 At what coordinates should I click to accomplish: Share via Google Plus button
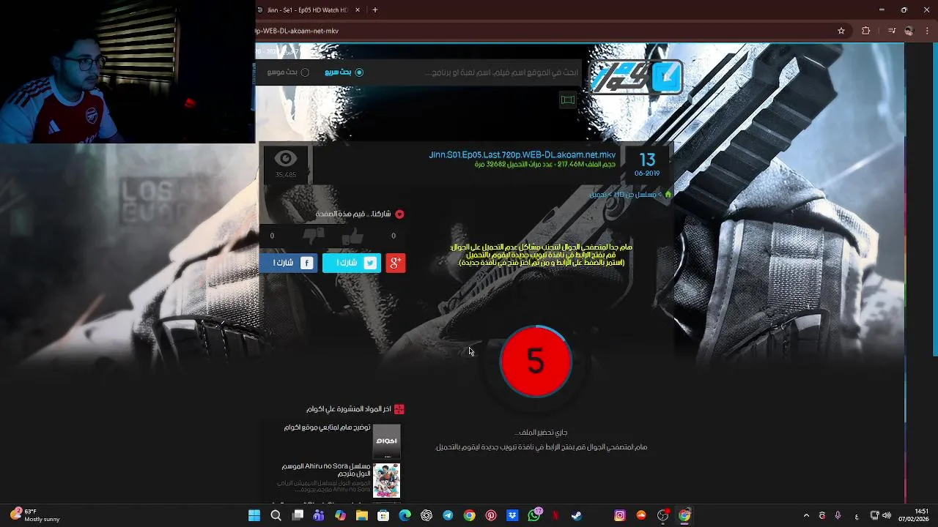pyautogui.click(x=396, y=263)
